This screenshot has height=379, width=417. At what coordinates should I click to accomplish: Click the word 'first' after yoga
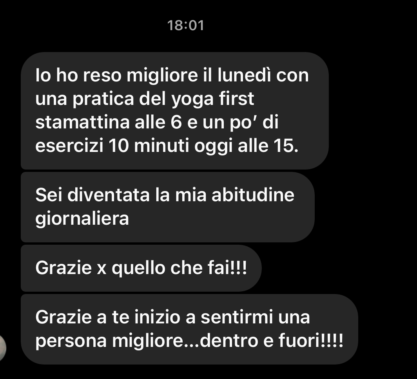point(236,99)
